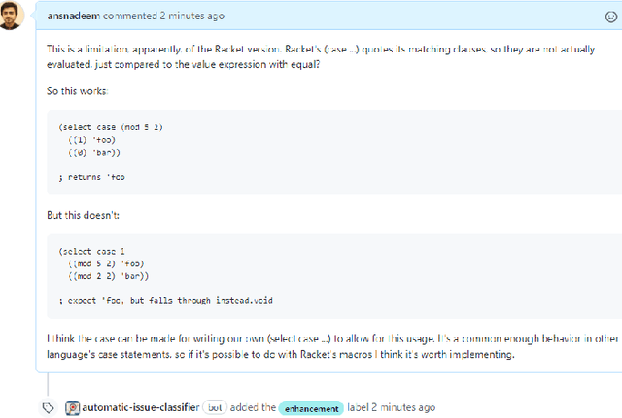The width and height of the screenshot is (622, 418).
Task: Click the '(select case (mod 5 2)' code line
Action: tap(111, 127)
